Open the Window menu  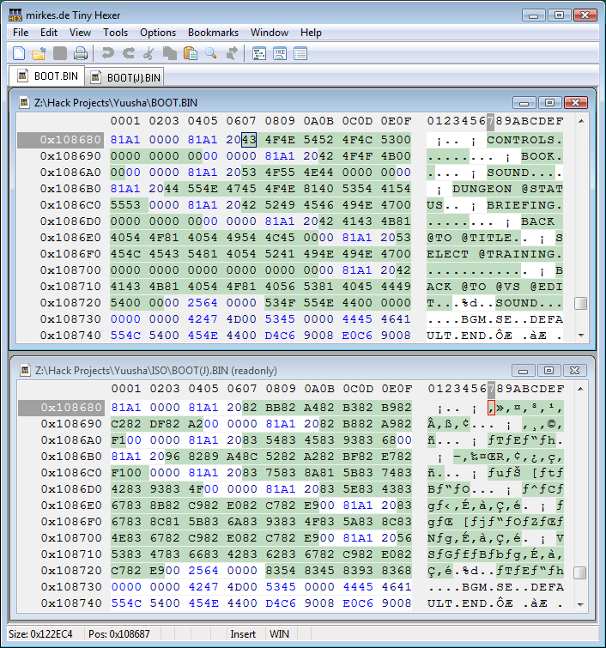[270, 33]
